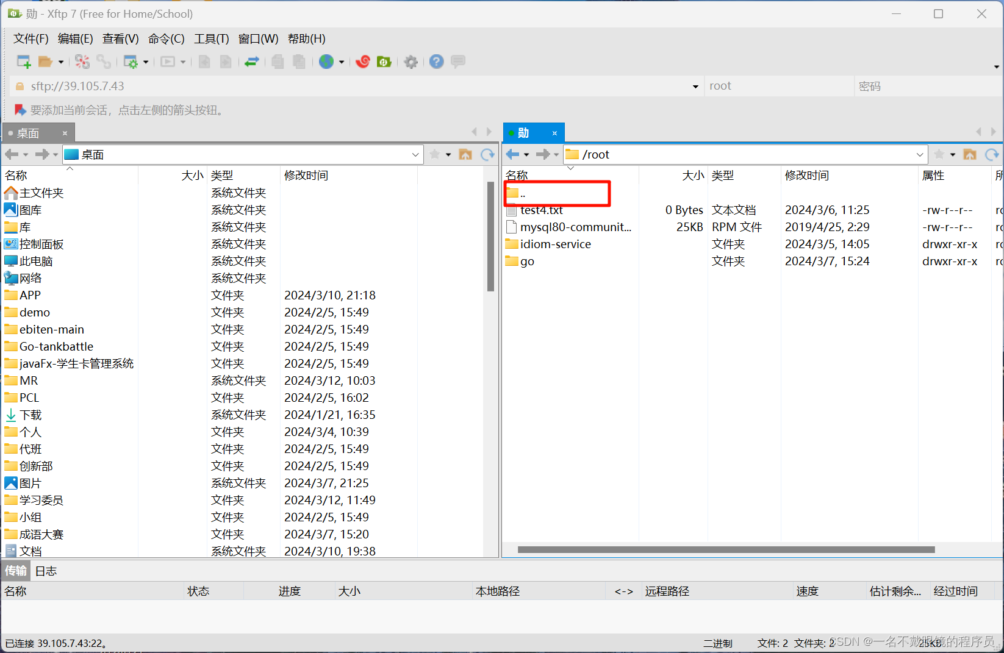
Task: Click the red-blue add session arrow icon
Action: 20,110
